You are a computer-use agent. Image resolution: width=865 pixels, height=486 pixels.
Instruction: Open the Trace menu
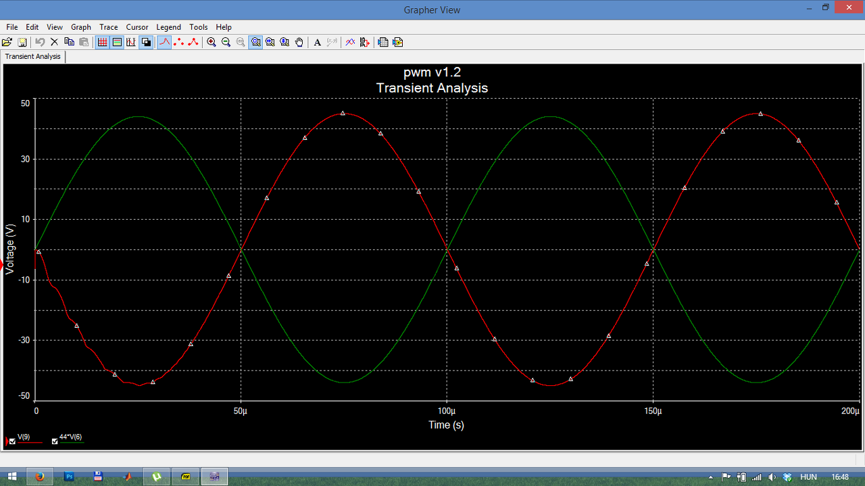pyautogui.click(x=109, y=27)
